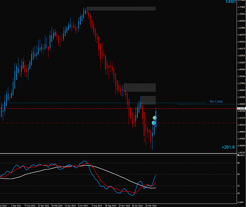Click the 1.66730 price scale label
Image resolution: width=246 pixels, height=207 pixels.
tap(241, 35)
